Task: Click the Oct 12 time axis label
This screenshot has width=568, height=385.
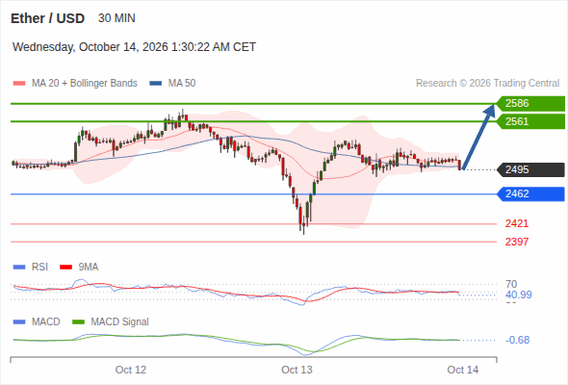Action: (131, 370)
